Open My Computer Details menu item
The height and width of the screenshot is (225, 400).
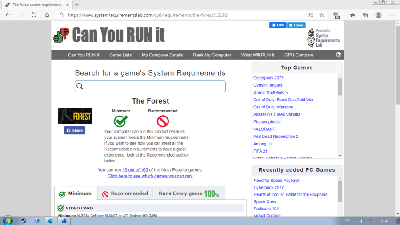click(162, 55)
